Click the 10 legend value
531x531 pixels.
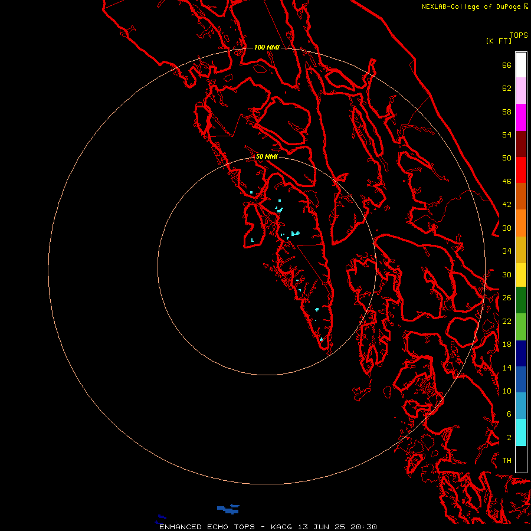point(507,391)
